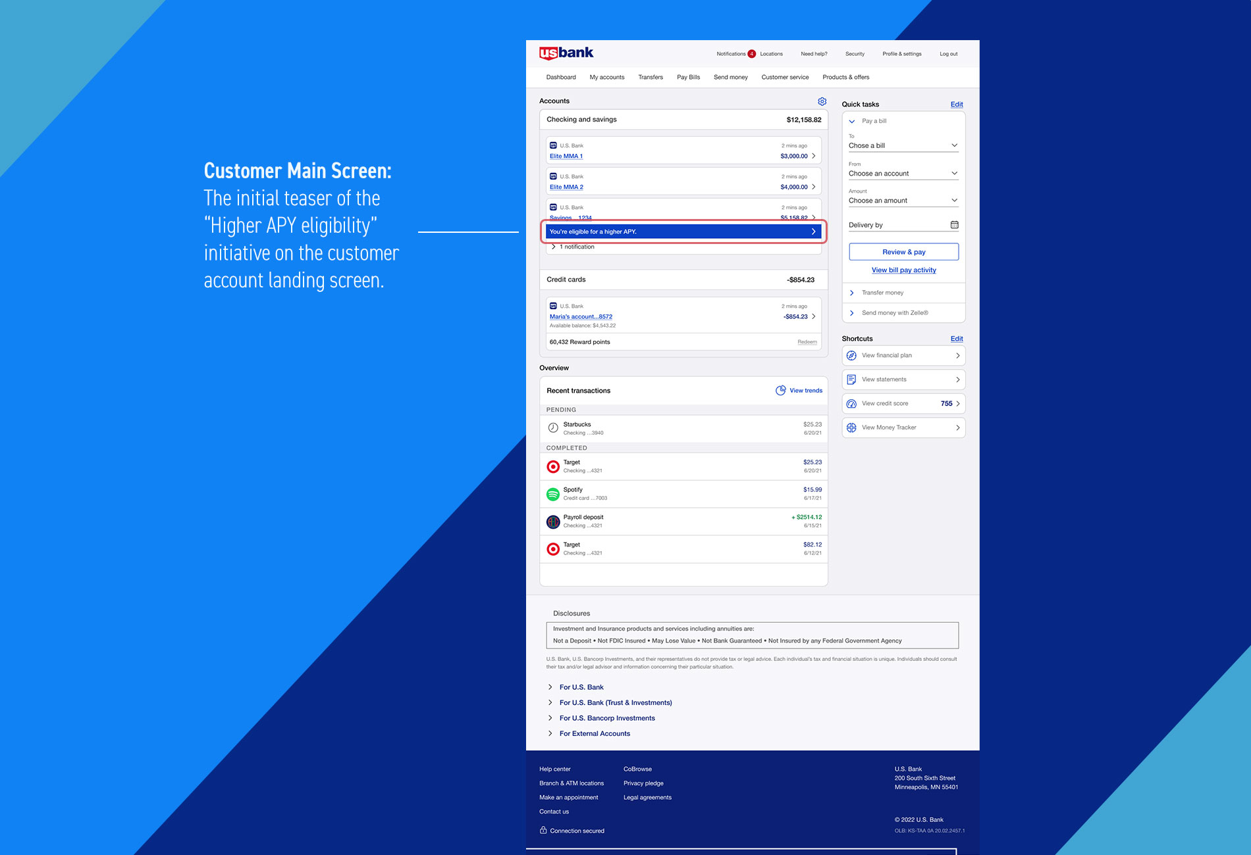Open the View trends link
This screenshot has height=855, width=1251.
pos(806,391)
